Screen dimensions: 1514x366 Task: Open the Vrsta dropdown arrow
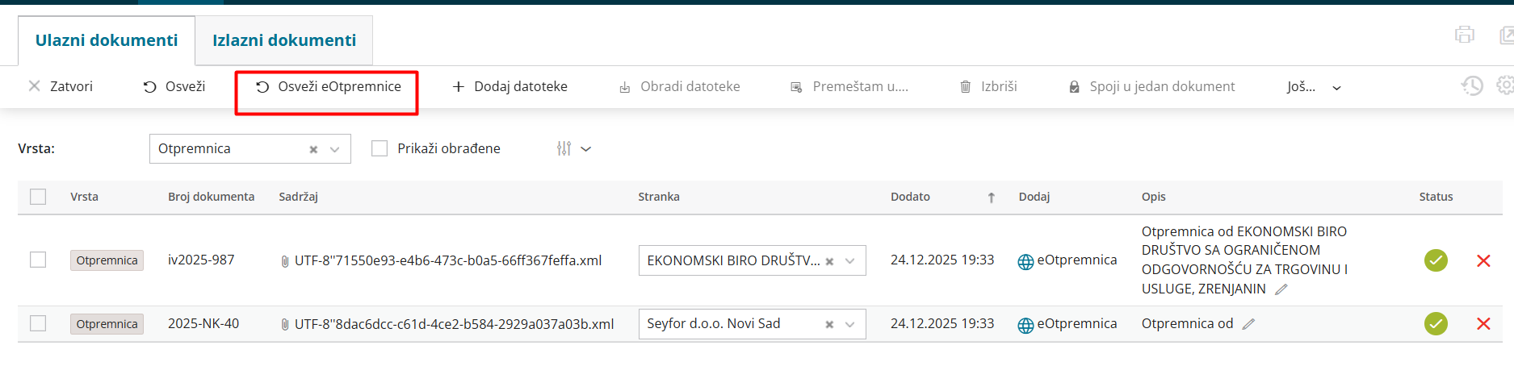[x=335, y=149]
